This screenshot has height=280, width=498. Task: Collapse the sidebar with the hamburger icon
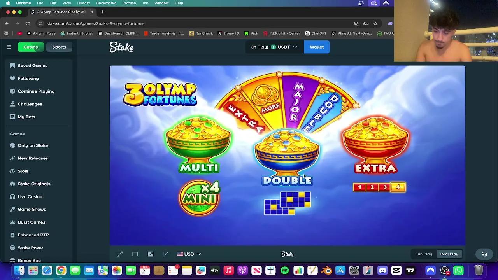click(9, 47)
